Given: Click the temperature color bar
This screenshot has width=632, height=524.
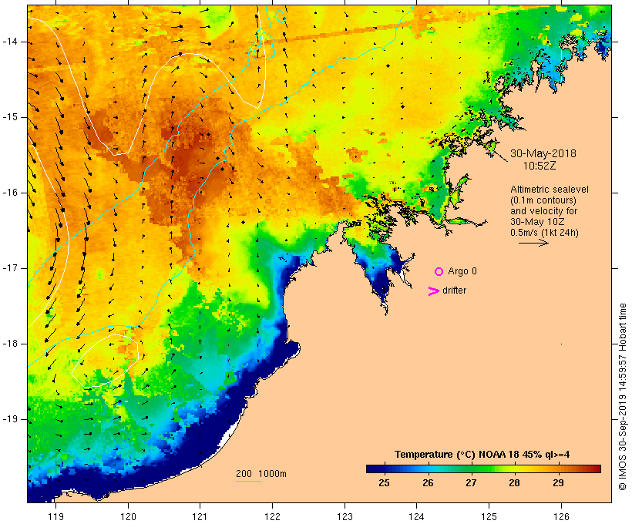Looking at the screenshot, I should (x=484, y=469).
